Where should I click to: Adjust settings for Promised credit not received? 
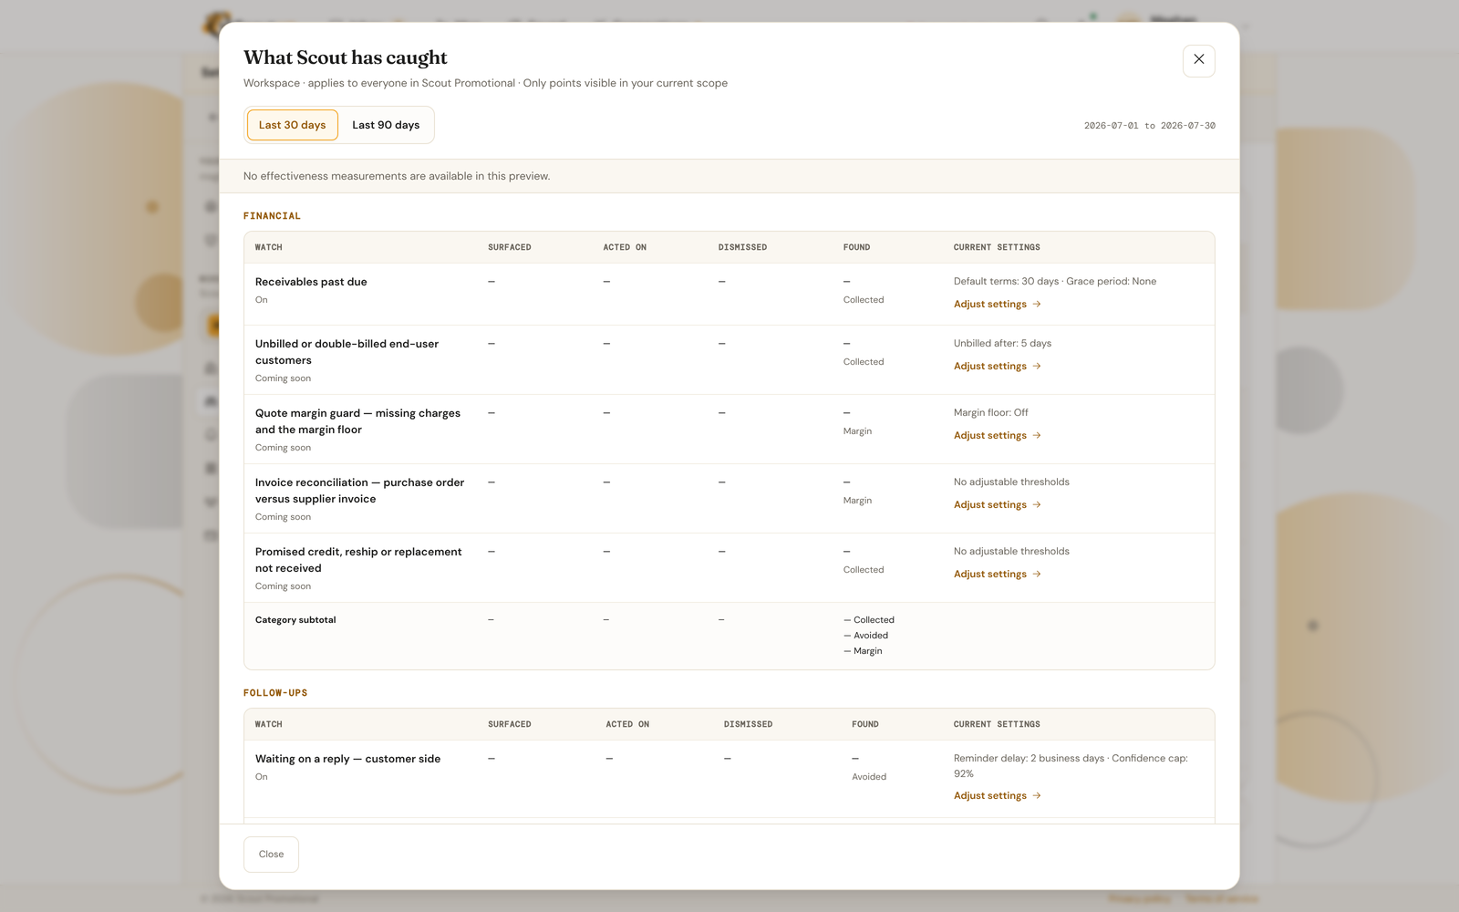[997, 575]
